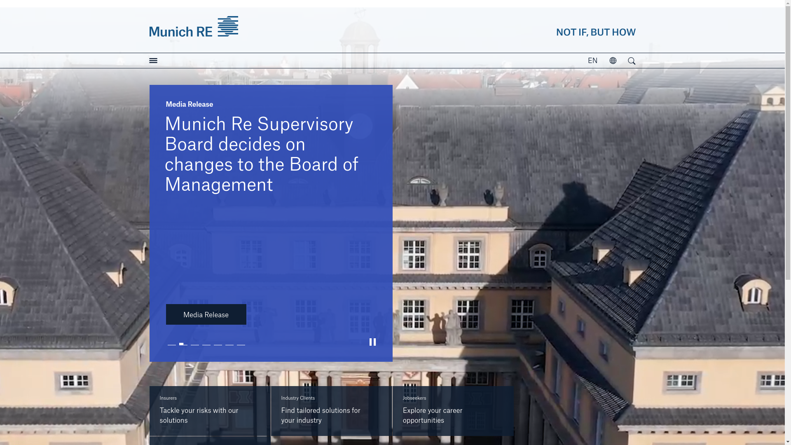
Task: Open the Supervisory Board headline link
Action: tap(262, 154)
